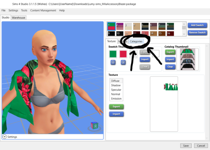Select swatch number 10
This screenshot has height=150, width=210.
tap(120, 33)
